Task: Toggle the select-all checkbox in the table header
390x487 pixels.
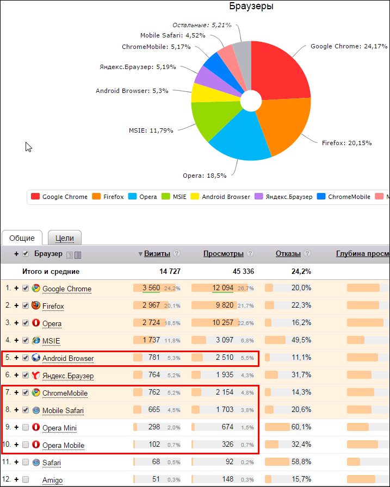Action: click(x=26, y=253)
